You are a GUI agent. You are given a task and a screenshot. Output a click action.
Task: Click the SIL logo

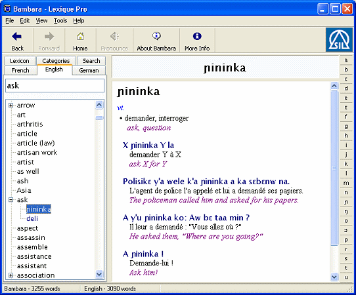pyautogui.click(x=339, y=40)
